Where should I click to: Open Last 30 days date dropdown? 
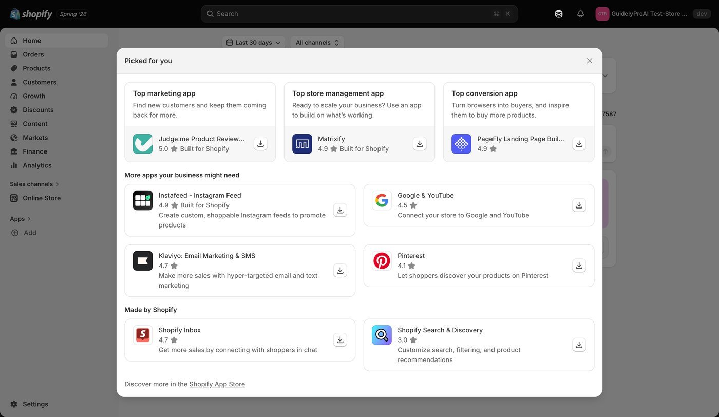(254, 43)
